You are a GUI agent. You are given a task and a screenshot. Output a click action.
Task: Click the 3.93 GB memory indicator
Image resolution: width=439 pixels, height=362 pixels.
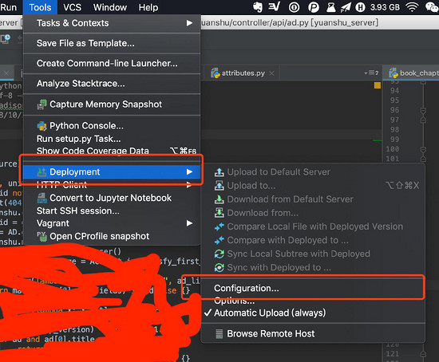click(385, 7)
